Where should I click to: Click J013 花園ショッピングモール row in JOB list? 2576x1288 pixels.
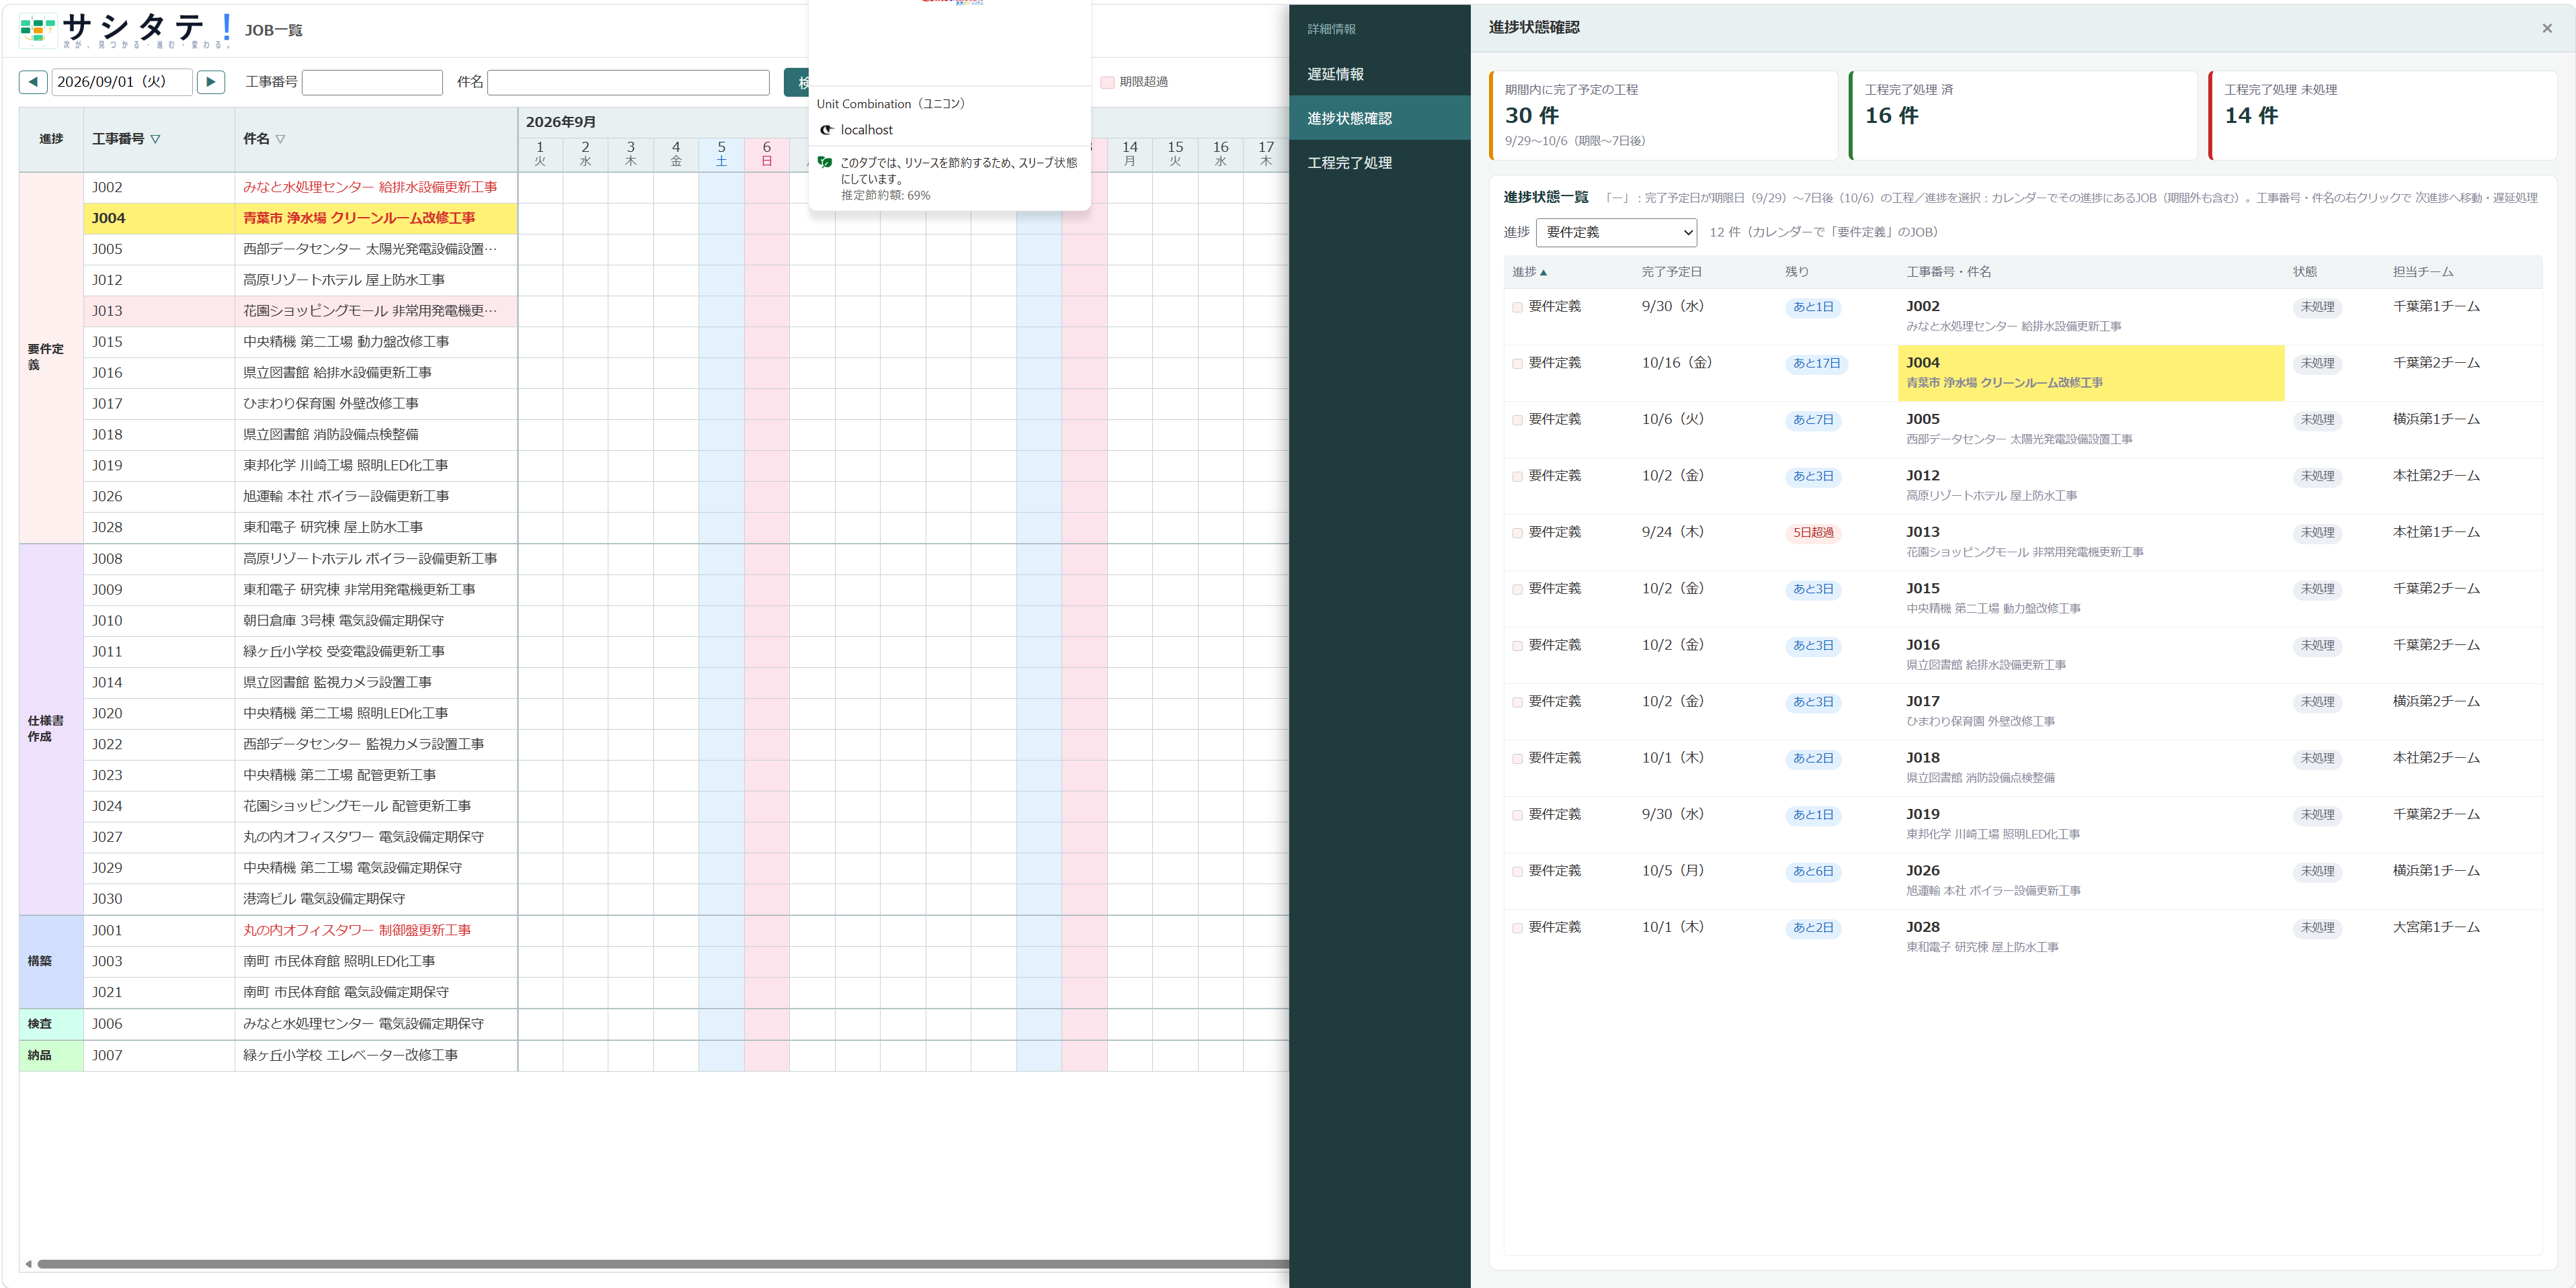click(x=300, y=311)
